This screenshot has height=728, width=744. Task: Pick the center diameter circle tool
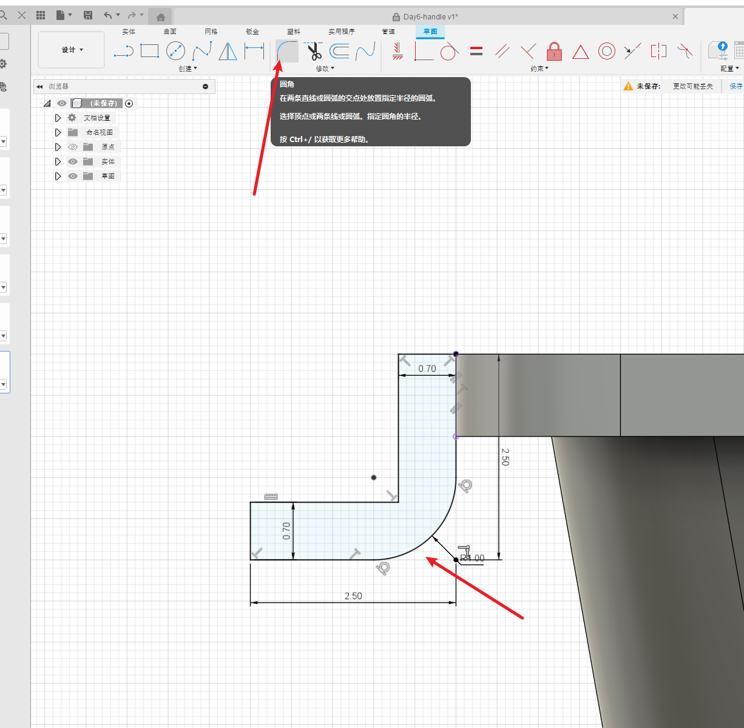coord(175,51)
